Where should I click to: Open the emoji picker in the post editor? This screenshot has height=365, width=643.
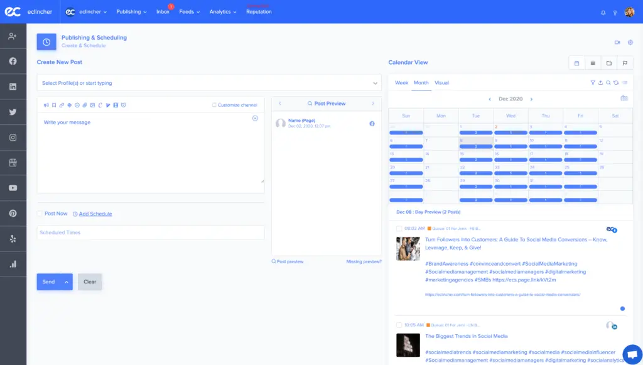point(77,105)
